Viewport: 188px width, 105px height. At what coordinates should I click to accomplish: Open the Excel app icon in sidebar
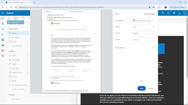pyautogui.click(x=3, y=45)
